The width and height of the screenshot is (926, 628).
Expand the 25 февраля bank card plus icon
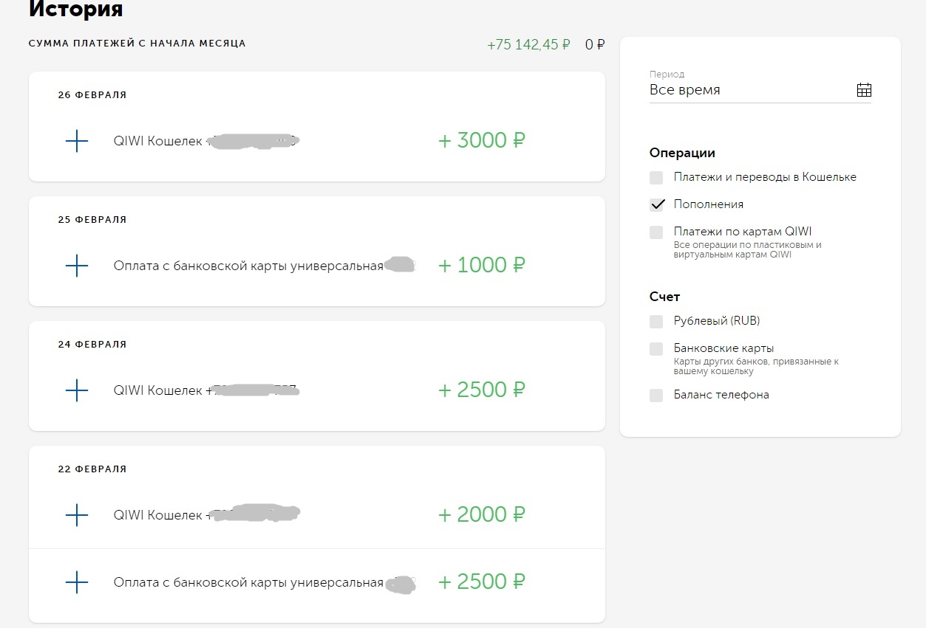77,266
